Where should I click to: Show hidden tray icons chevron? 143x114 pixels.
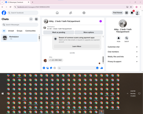click(x=128, y=93)
